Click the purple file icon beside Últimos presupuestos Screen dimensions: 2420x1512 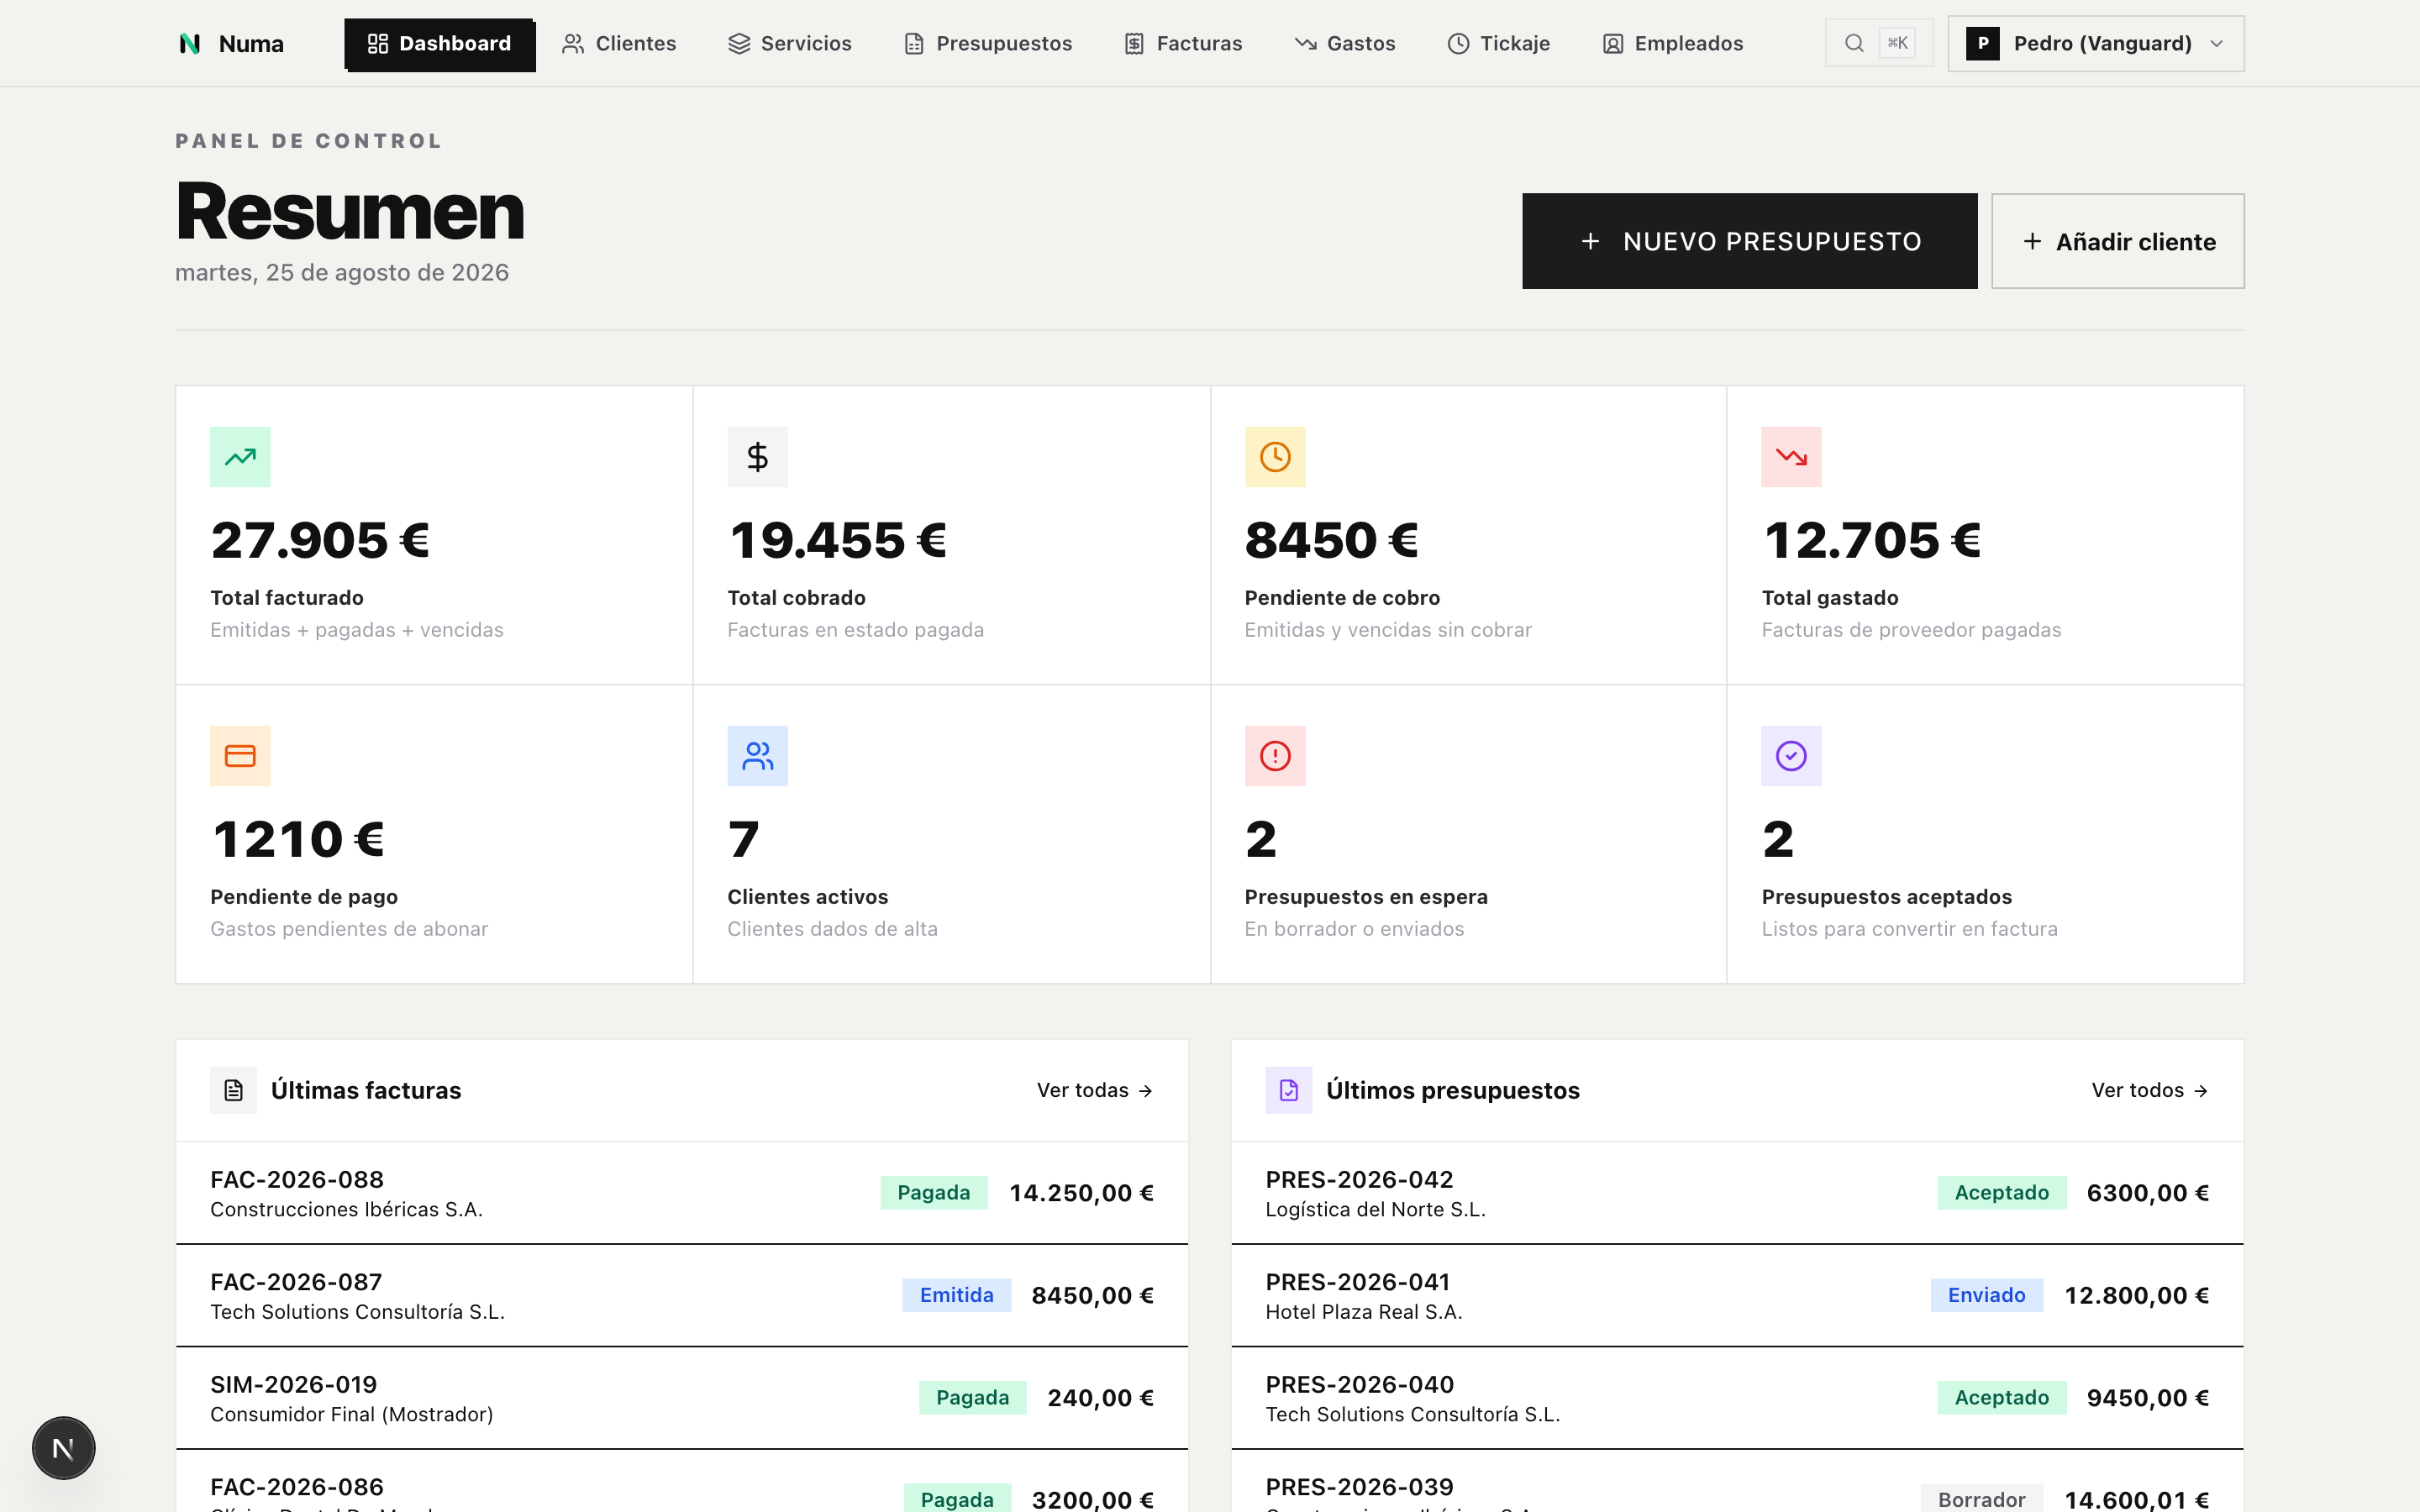coord(1289,1090)
